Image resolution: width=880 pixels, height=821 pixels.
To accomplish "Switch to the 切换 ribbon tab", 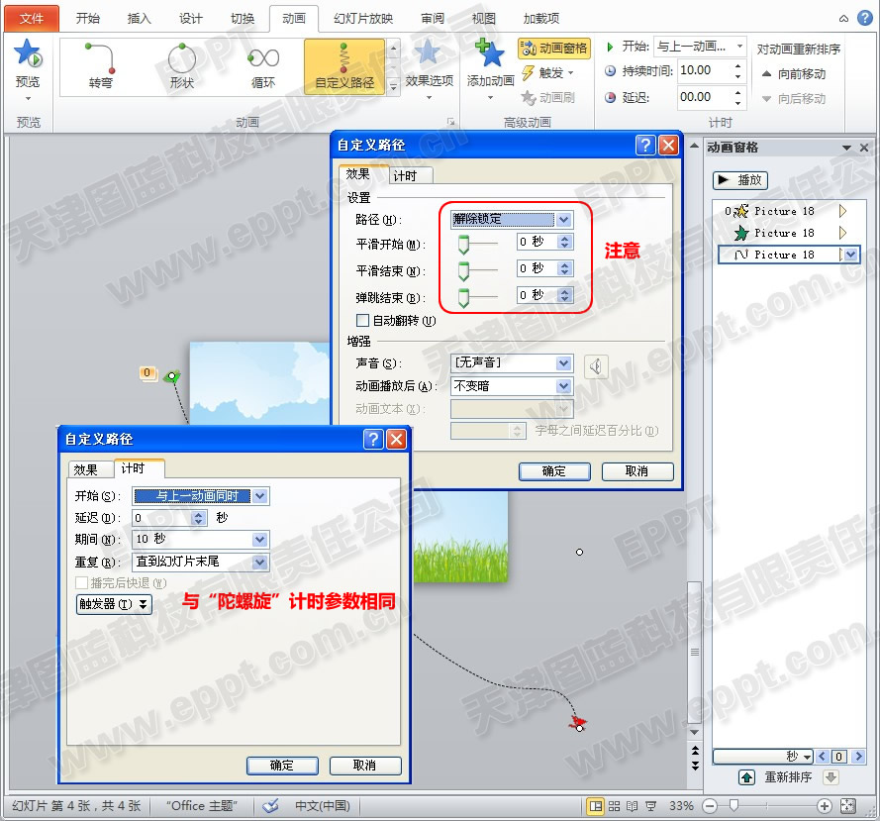I will point(244,17).
